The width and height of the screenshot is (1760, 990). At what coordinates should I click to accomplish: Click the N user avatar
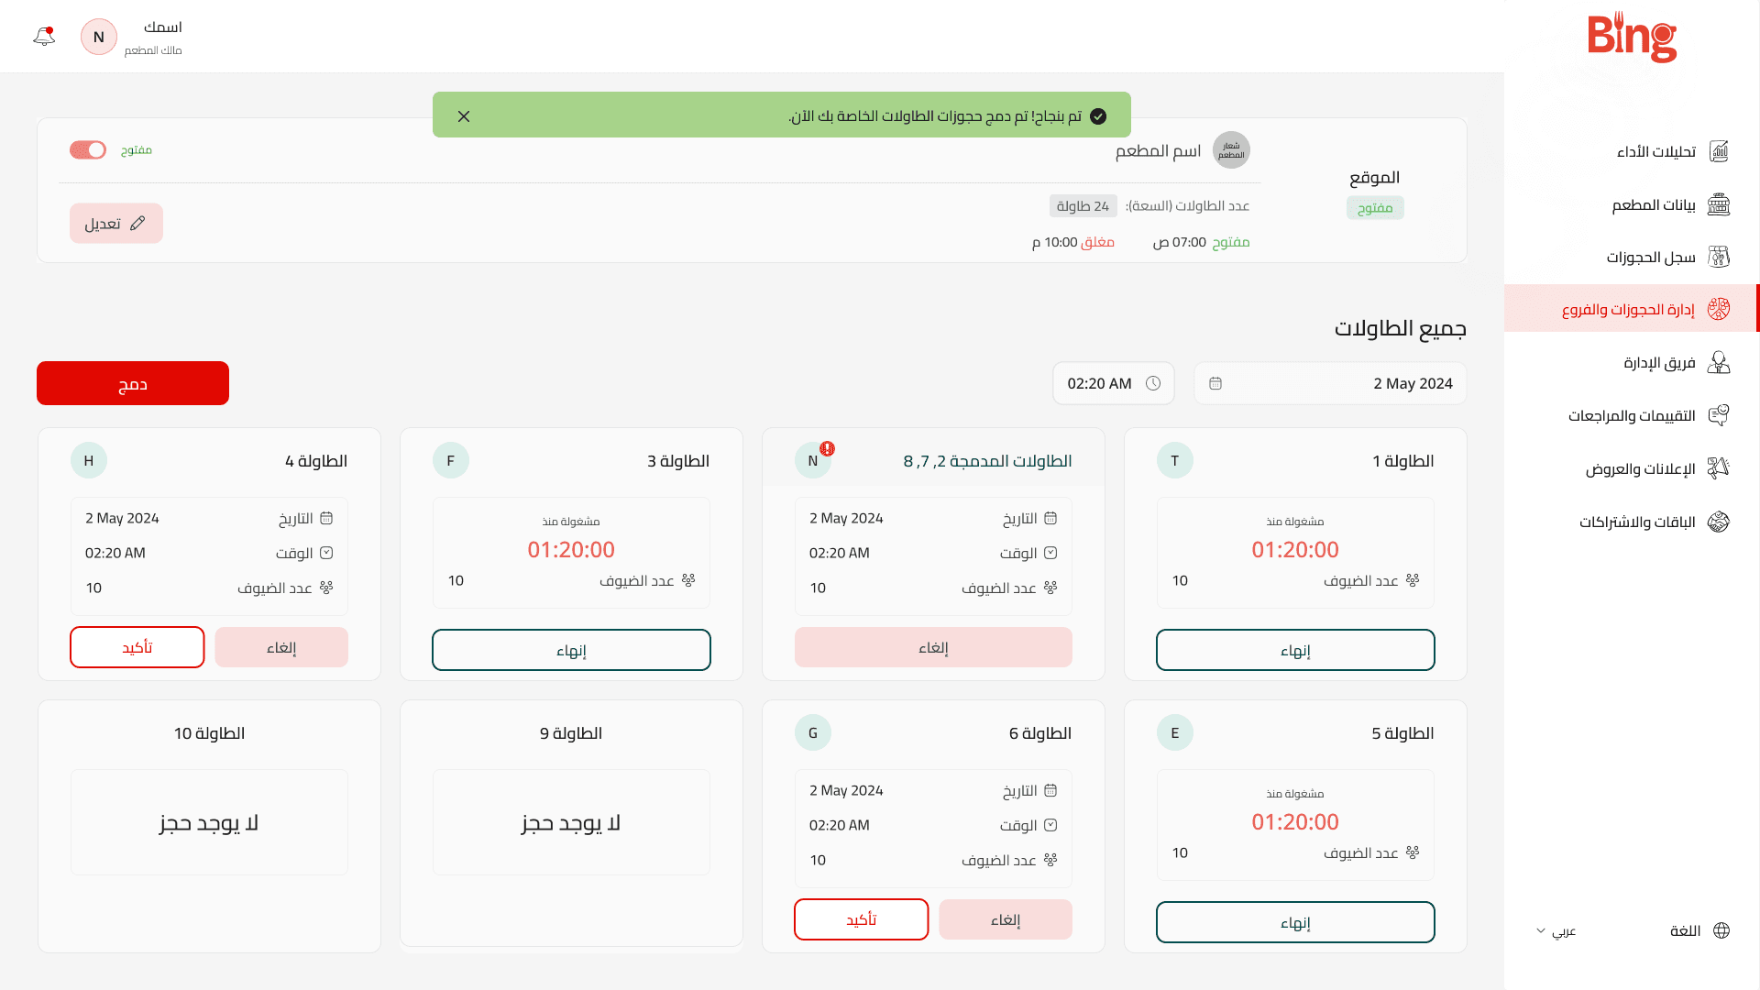click(x=99, y=37)
